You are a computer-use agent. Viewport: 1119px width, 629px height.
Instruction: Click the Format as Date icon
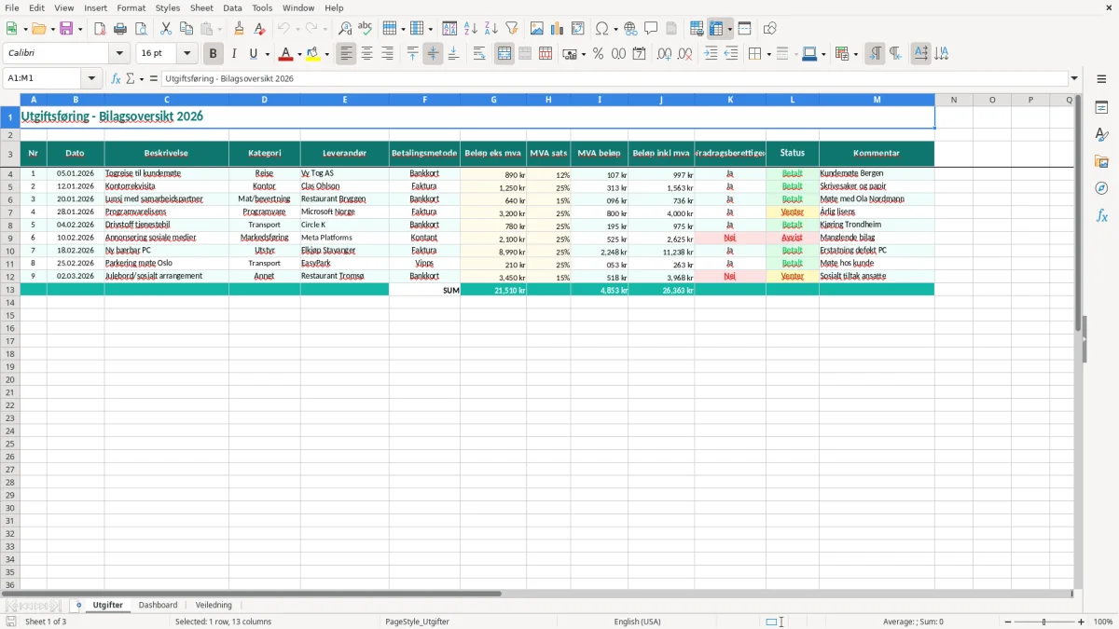coord(639,54)
